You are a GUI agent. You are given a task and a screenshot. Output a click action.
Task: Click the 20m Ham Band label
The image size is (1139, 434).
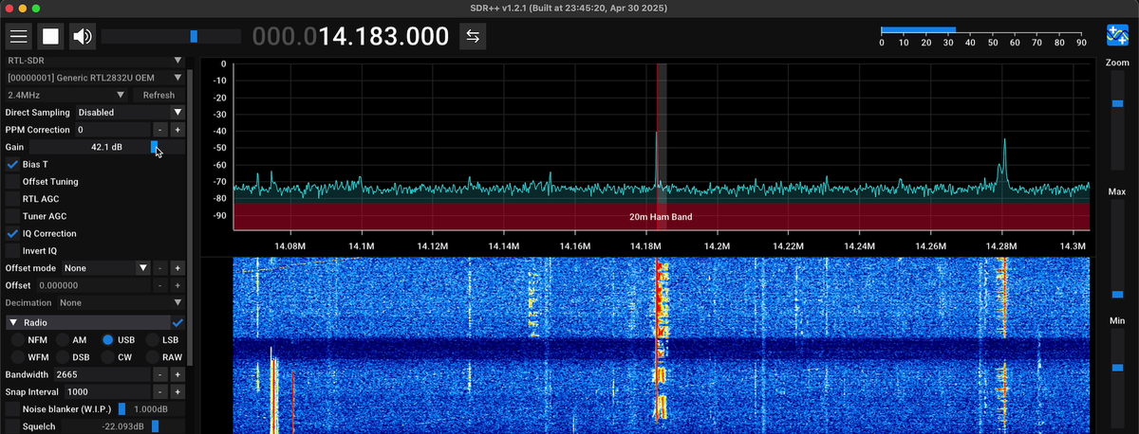[x=661, y=217]
